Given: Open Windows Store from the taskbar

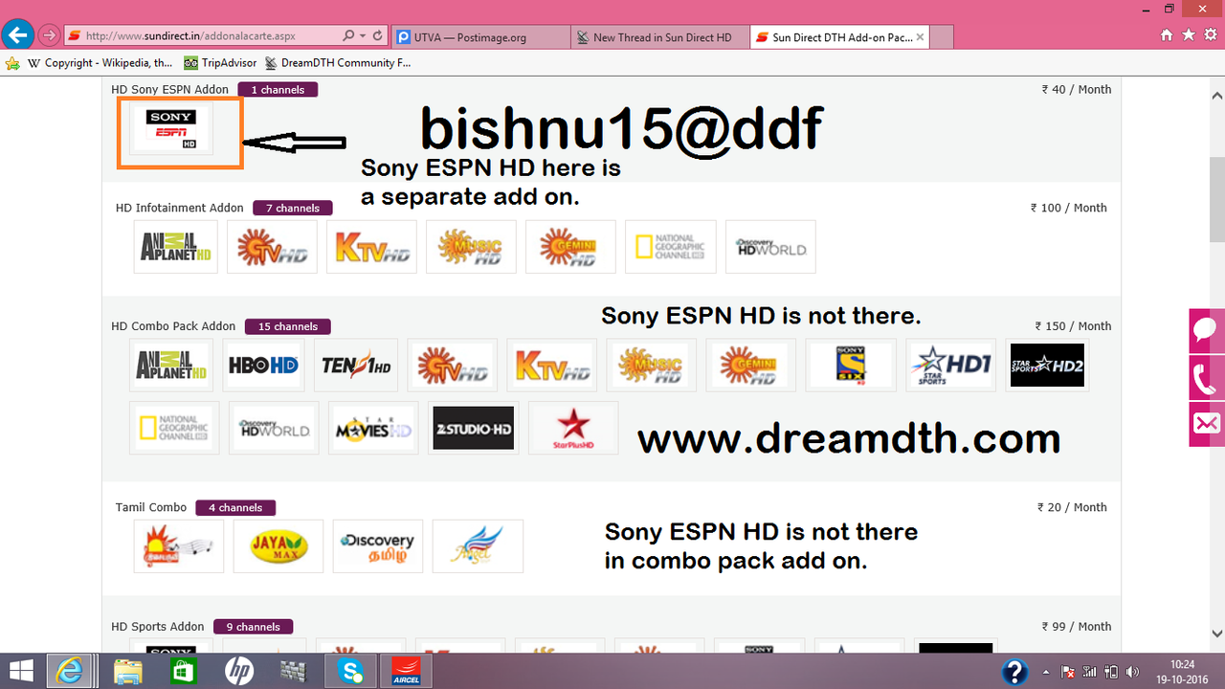Looking at the screenshot, I should pos(183,670).
